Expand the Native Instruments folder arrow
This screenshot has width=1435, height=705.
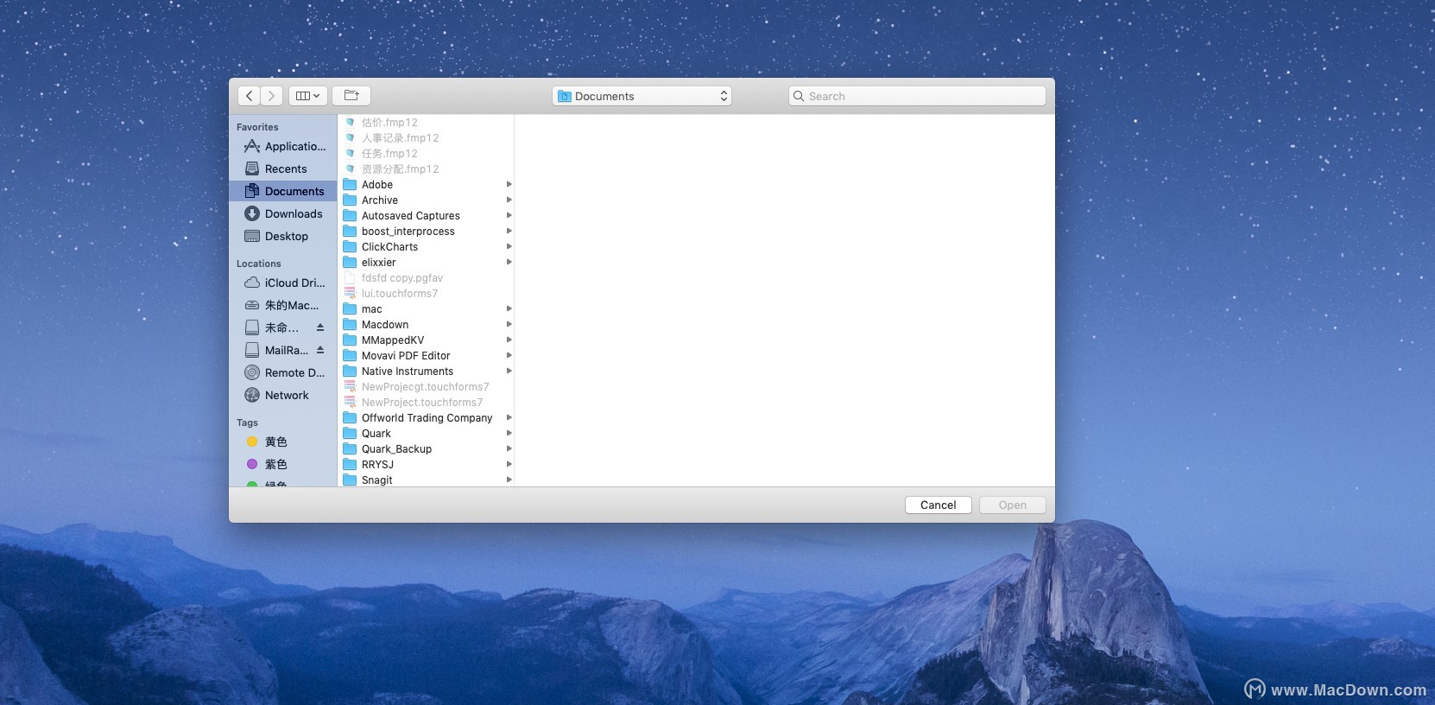pyautogui.click(x=509, y=372)
